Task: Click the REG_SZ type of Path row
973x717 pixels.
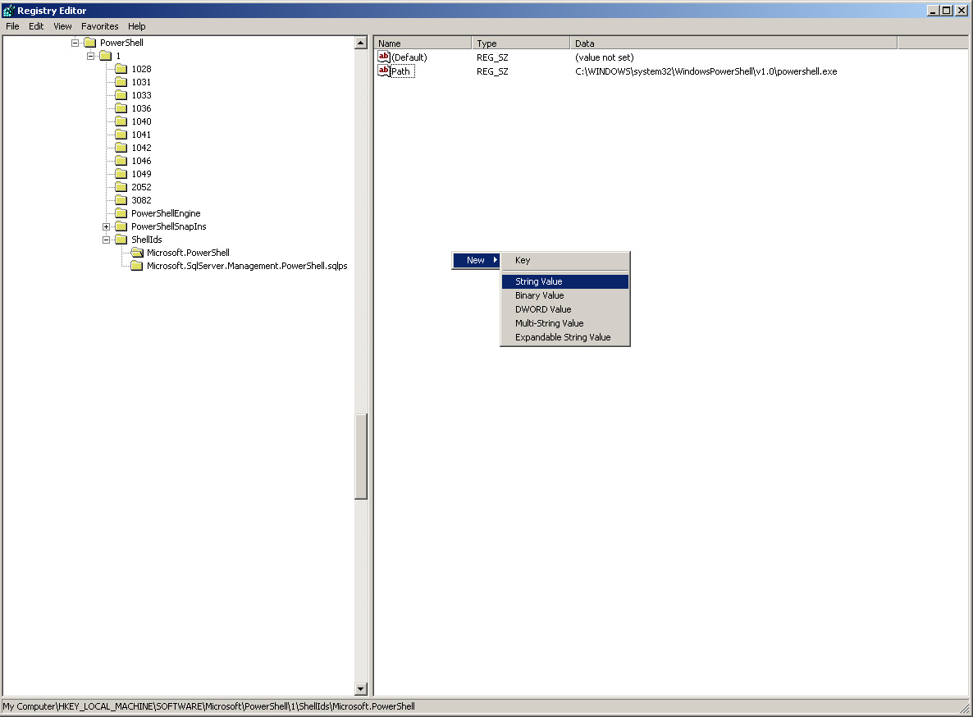Action: [x=493, y=71]
